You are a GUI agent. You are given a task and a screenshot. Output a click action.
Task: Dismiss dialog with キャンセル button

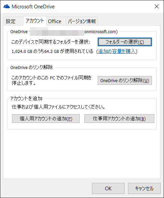tap(144, 188)
